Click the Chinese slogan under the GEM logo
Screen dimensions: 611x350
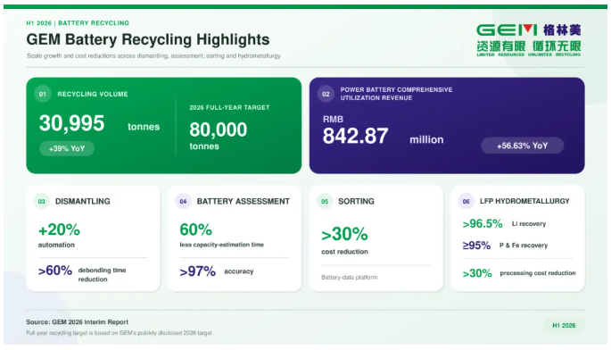[x=529, y=46]
